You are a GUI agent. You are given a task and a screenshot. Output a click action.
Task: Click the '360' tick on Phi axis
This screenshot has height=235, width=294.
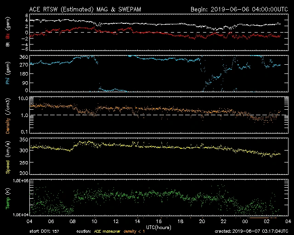(24, 57)
